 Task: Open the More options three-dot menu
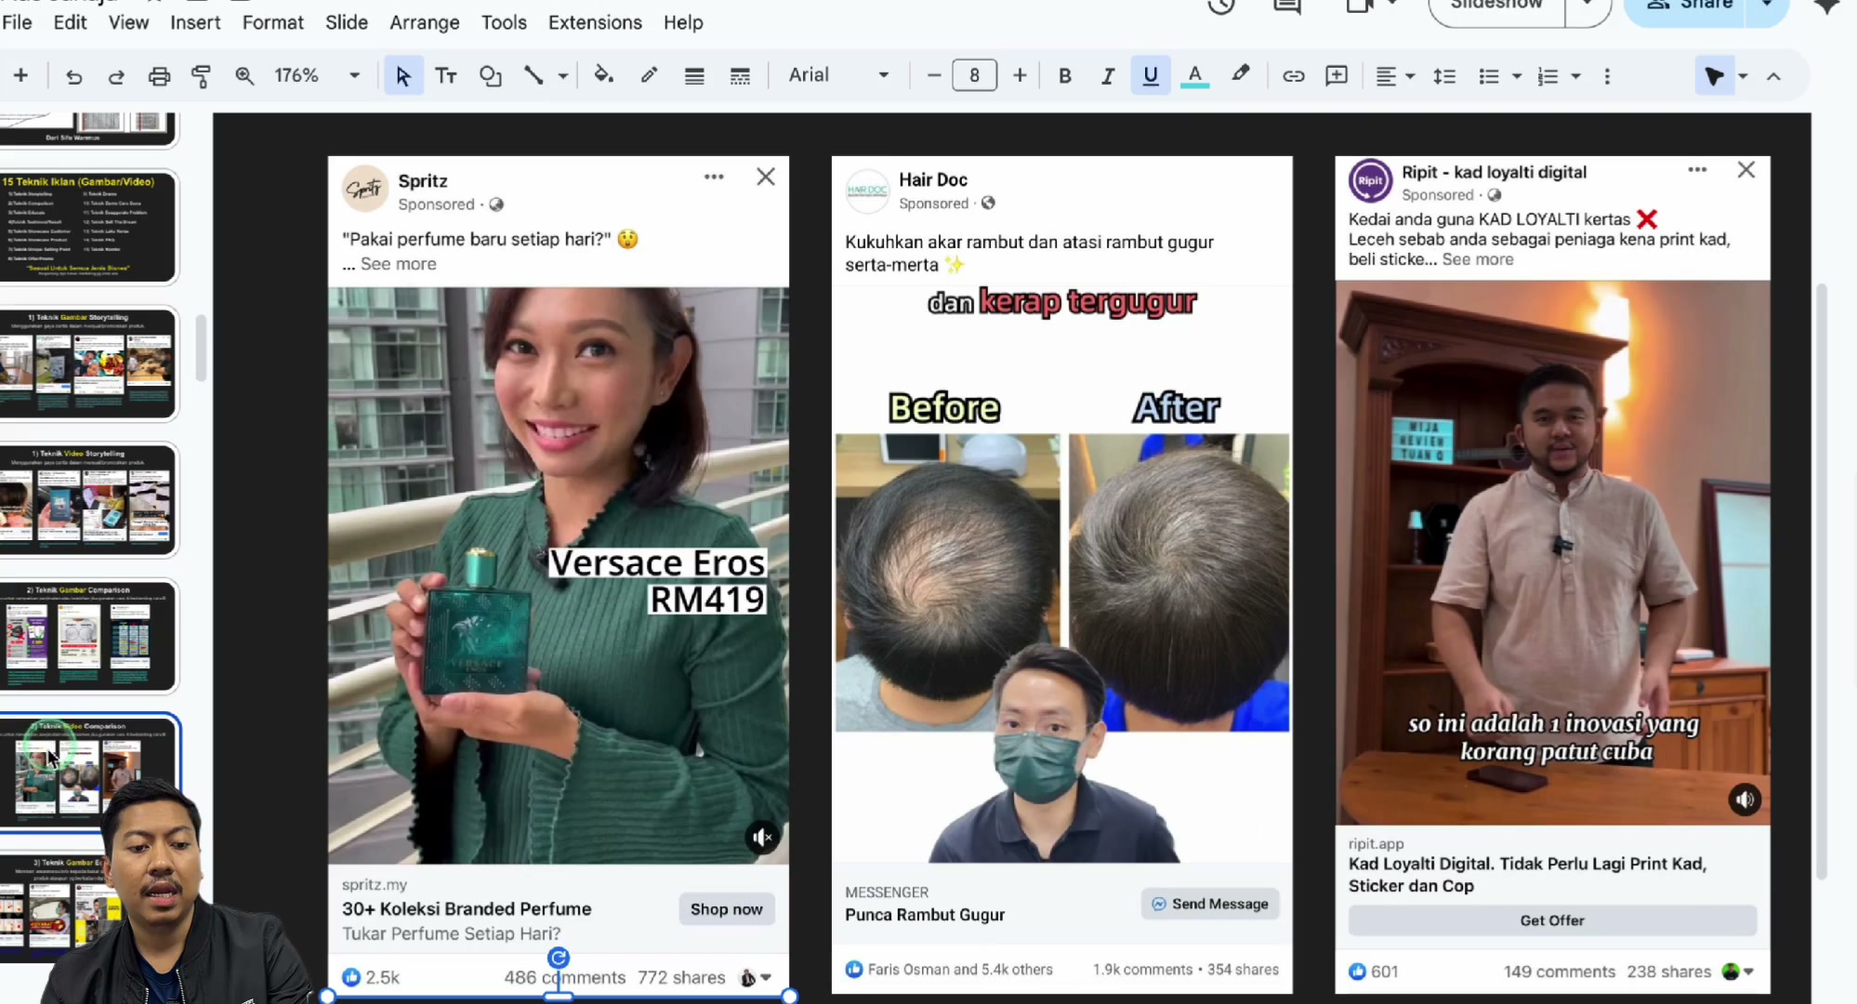[1607, 76]
